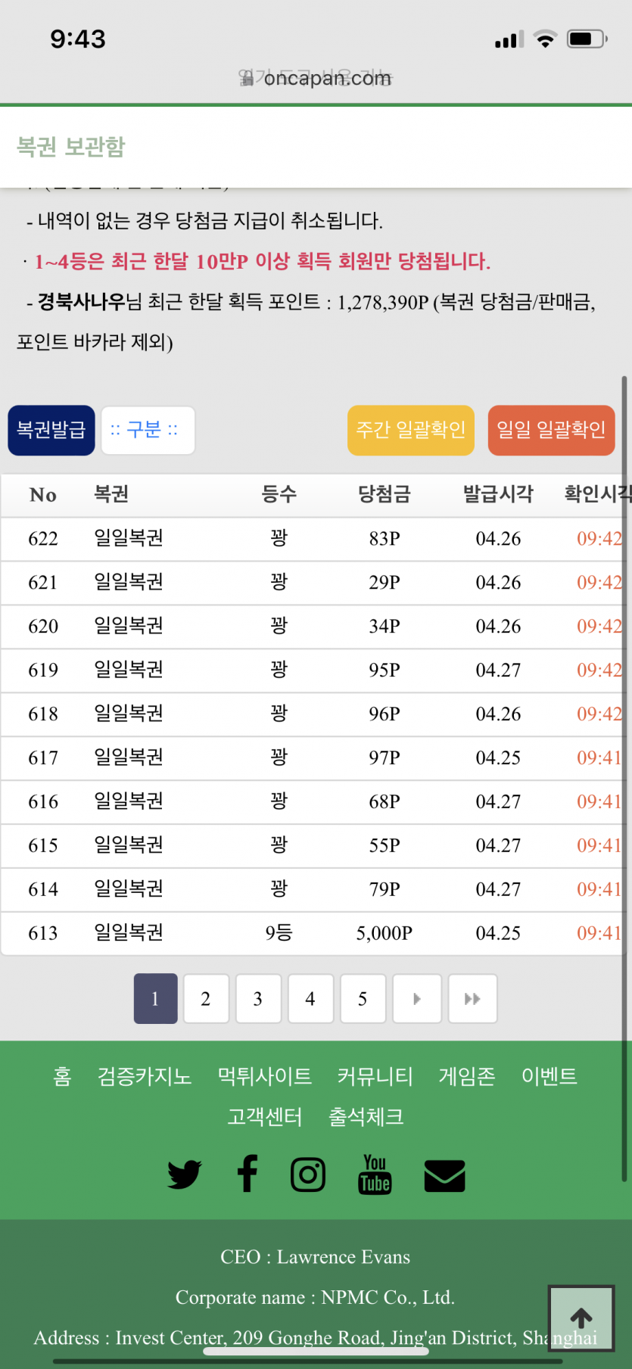Open the Twitter icon in the footer
Image resolution: width=632 pixels, height=1369 pixels.
(185, 1175)
